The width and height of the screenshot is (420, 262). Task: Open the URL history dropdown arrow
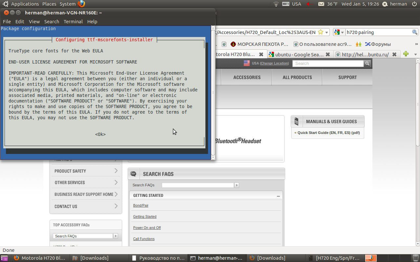click(327, 32)
